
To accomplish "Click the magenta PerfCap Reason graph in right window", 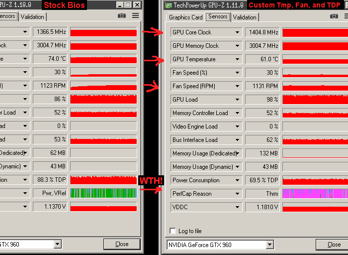I will pyautogui.click(x=315, y=194).
